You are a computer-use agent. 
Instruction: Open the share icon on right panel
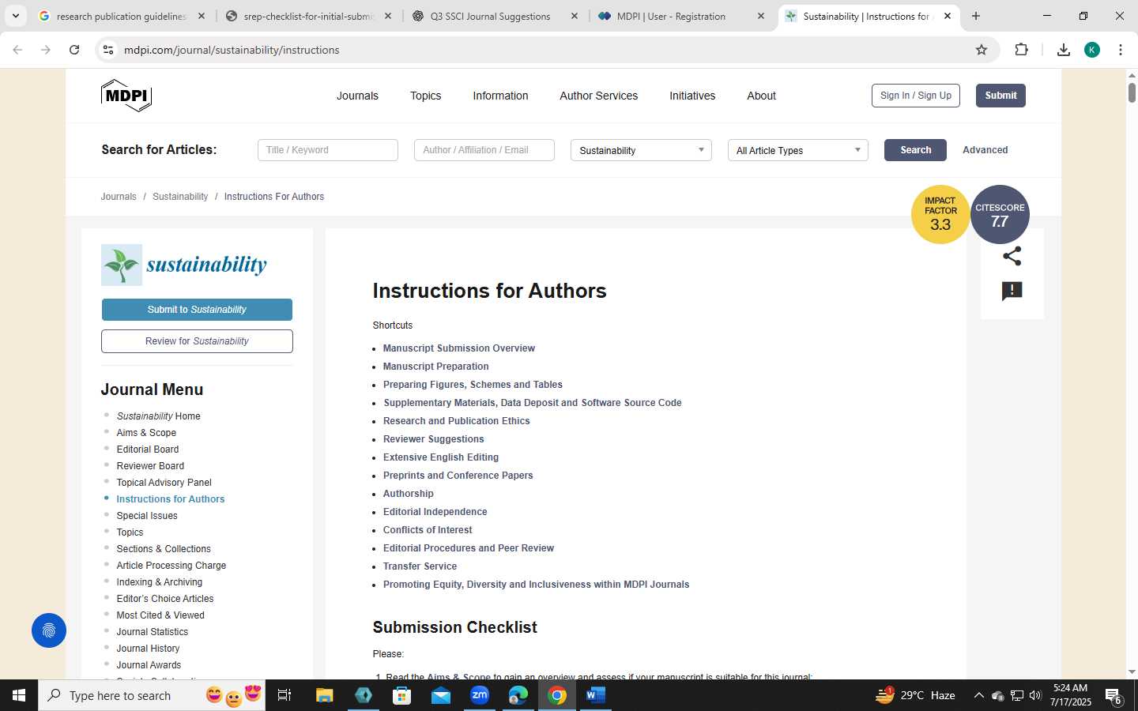pyautogui.click(x=1012, y=256)
